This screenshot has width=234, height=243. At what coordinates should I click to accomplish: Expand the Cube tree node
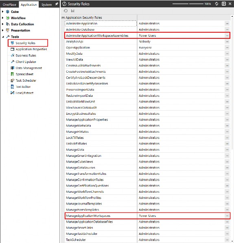point(2,11)
